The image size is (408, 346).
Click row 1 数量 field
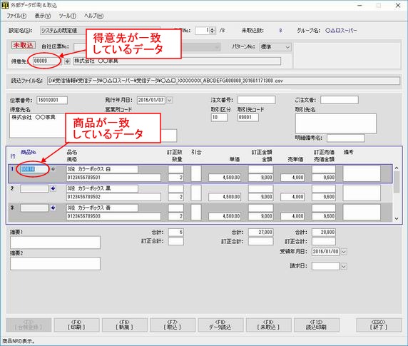(176, 178)
